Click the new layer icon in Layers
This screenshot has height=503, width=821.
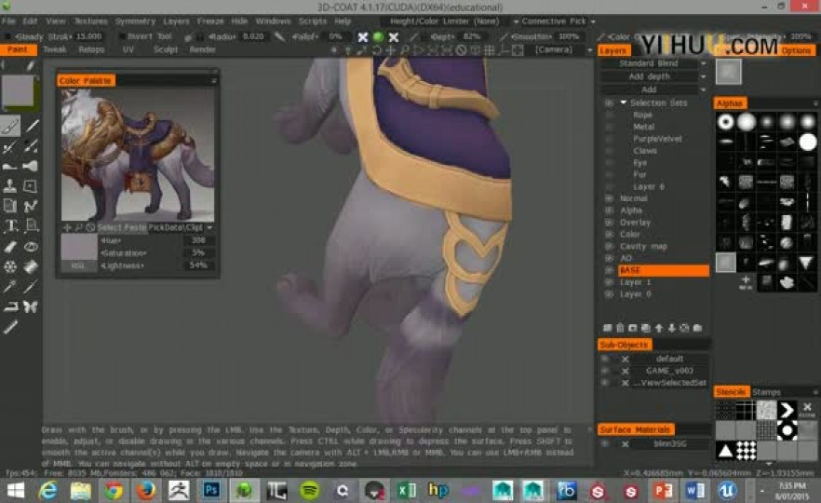coord(607,328)
